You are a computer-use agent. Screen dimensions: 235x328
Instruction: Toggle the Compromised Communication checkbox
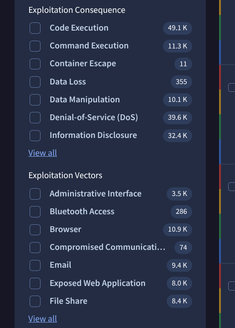click(x=35, y=248)
